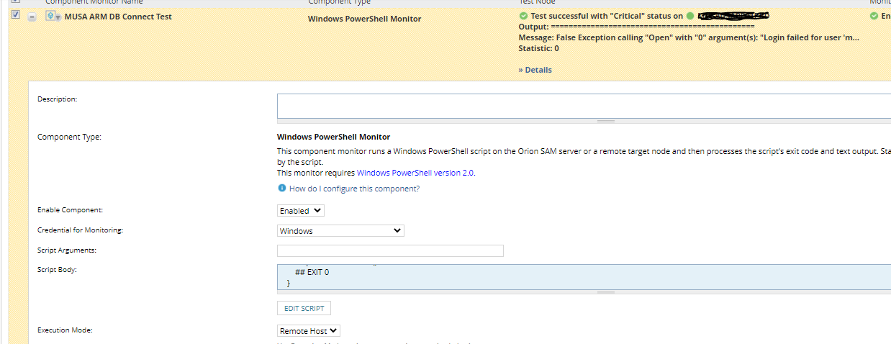
Task: Click the MUSA ARM DB Connect Test name
Action: [x=118, y=17]
